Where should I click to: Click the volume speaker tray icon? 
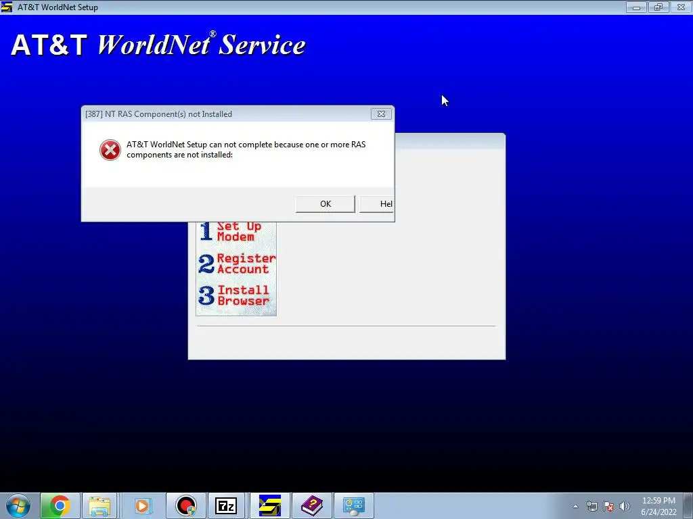pyautogui.click(x=625, y=506)
